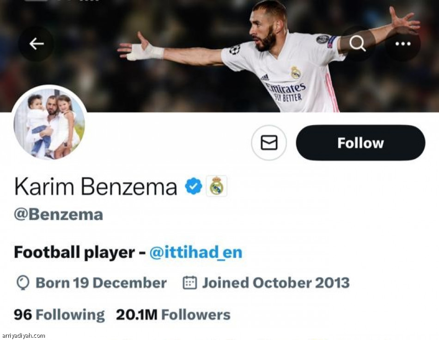Send a message via the envelope icon
This screenshot has width=439, height=340.
click(269, 143)
